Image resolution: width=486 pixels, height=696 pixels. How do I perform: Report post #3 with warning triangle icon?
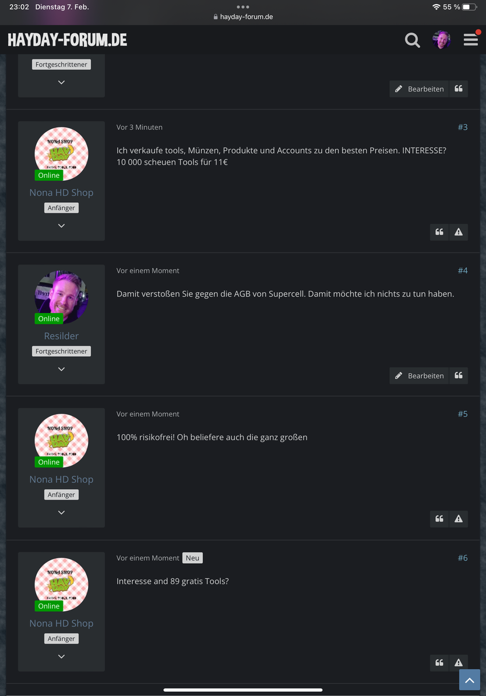pos(459,232)
